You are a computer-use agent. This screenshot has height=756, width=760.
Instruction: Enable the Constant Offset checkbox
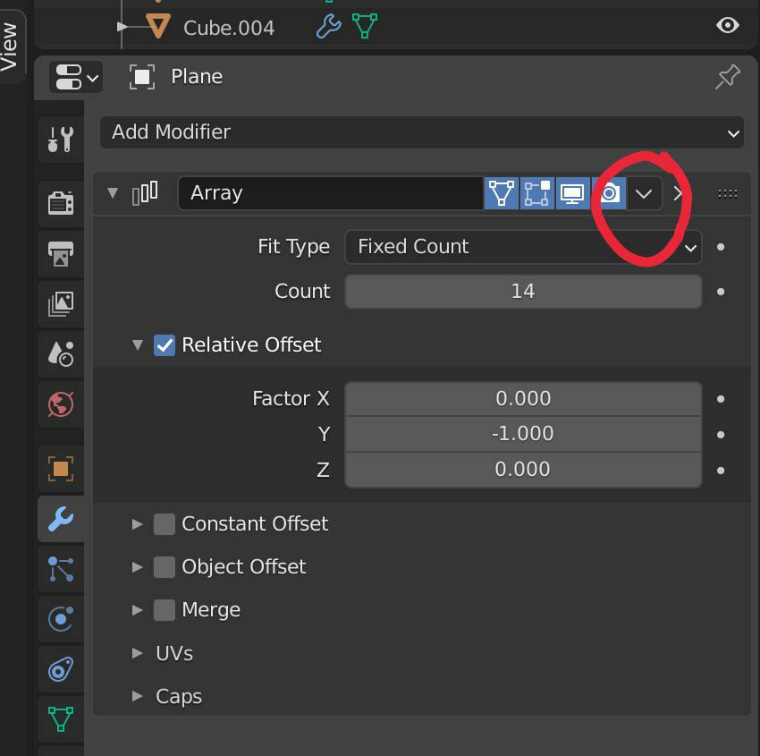coord(165,524)
